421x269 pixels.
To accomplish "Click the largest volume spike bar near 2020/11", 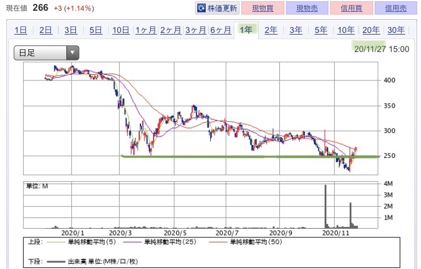I will pyautogui.click(x=326, y=206).
